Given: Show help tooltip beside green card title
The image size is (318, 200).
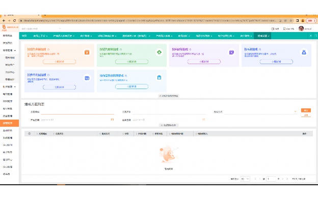Looking at the screenshot, I should [121, 49].
